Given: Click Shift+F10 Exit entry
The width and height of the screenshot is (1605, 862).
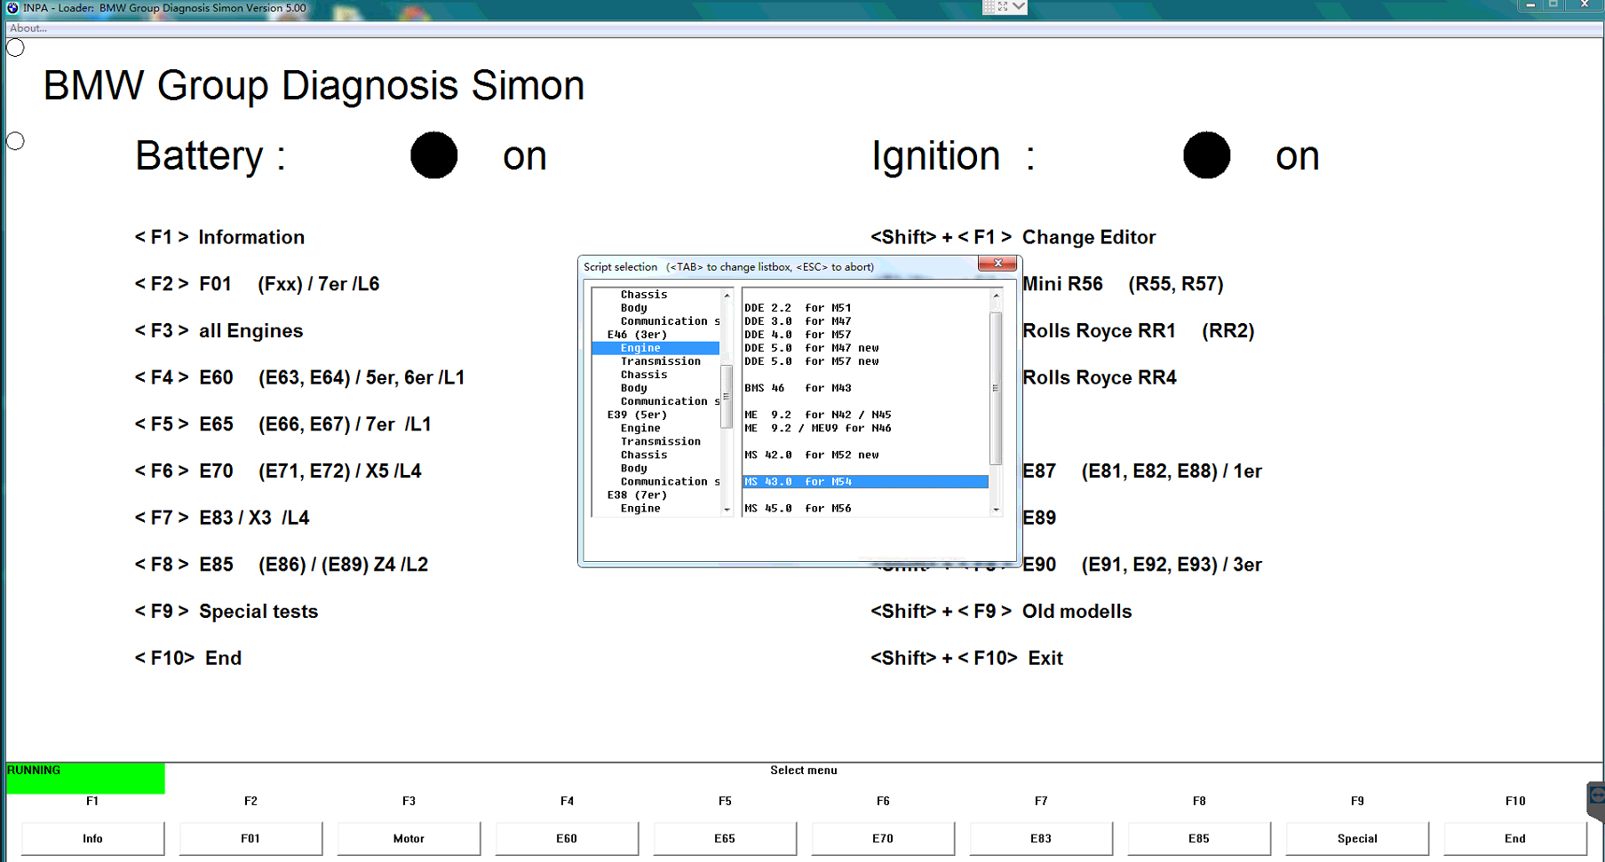Looking at the screenshot, I should tap(966, 658).
